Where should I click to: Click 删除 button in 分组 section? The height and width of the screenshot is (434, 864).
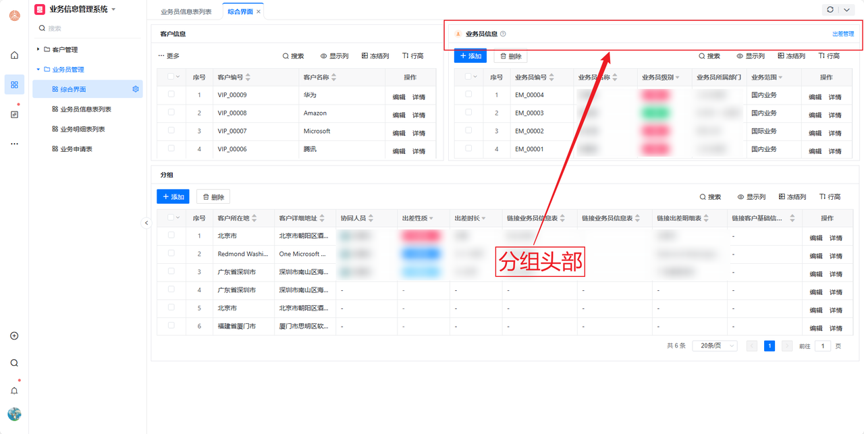pos(213,197)
